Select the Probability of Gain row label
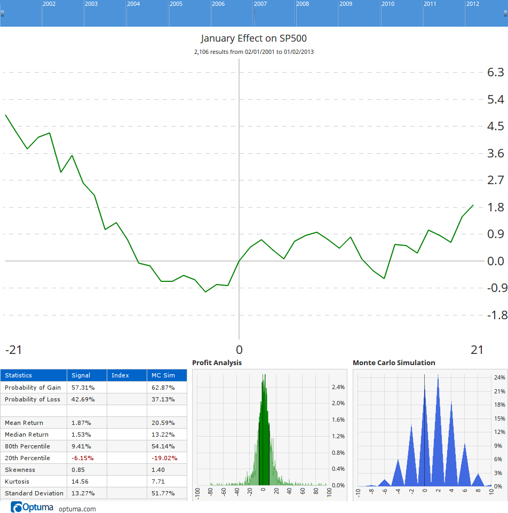Image resolution: width=508 pixels, height=513 pixels. pyautogui.click(x=33, y=388)
